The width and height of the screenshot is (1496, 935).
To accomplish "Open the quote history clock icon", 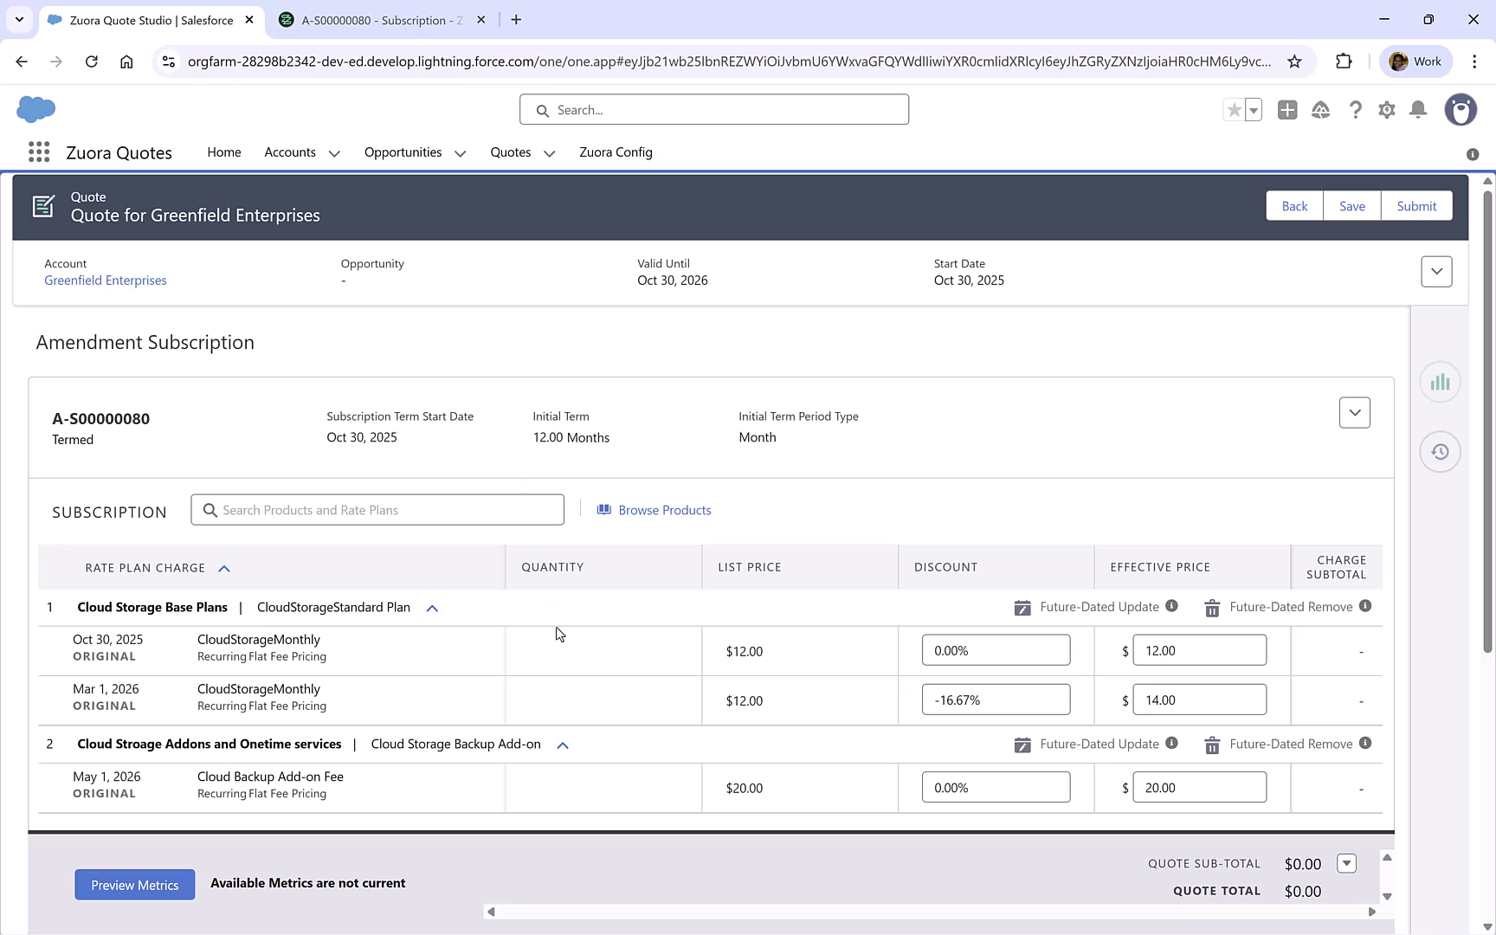I will click(1440, 451).
